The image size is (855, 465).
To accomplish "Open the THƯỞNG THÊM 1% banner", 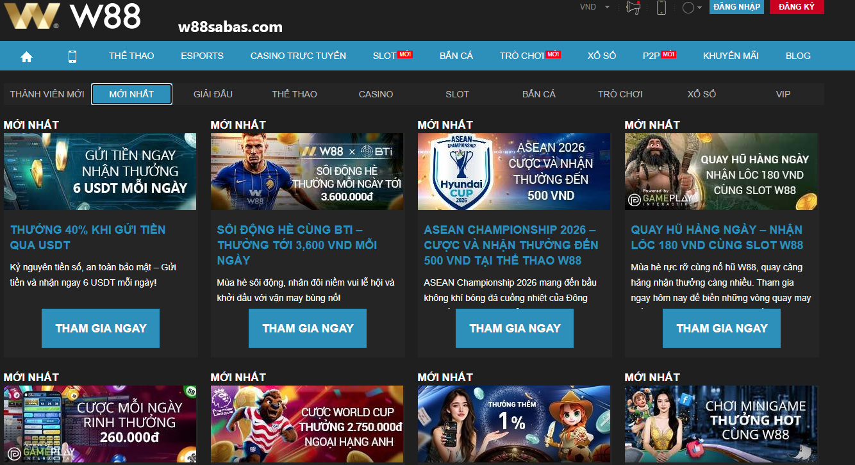I will pos(514,425).
